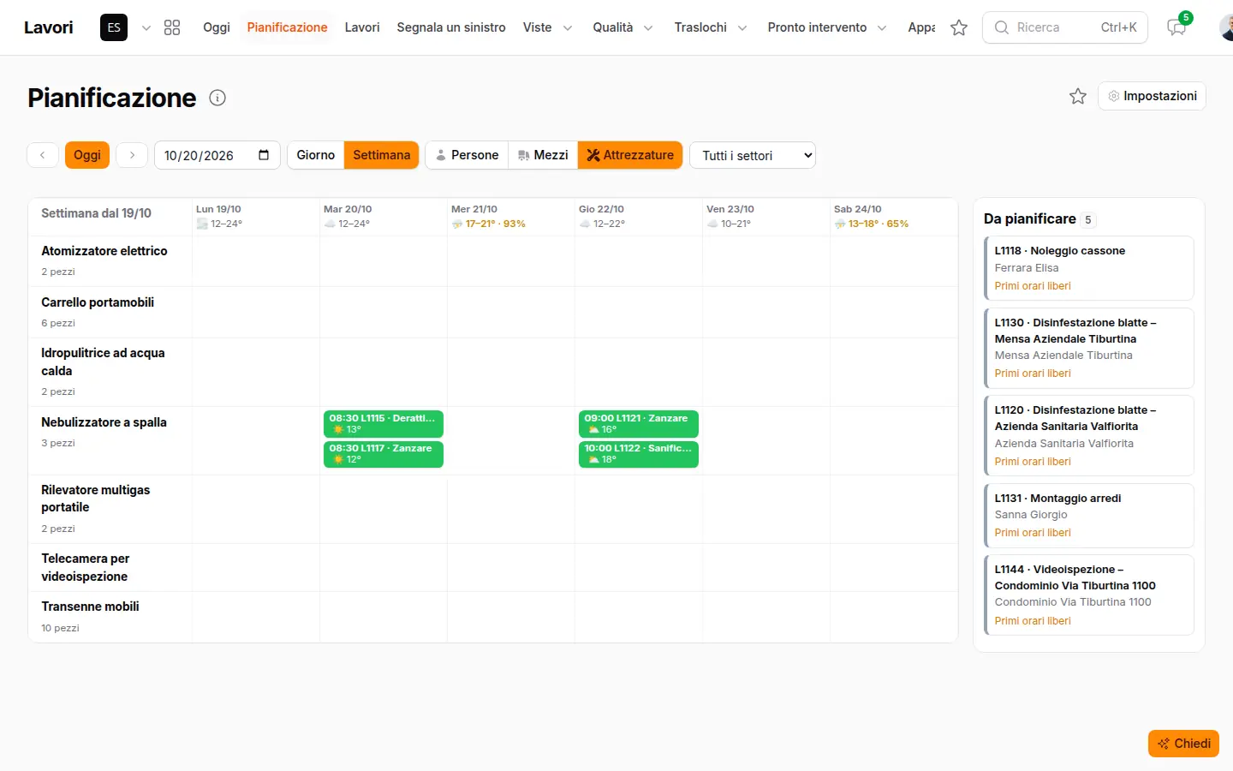1233x771 pixels.
Task: Open Impostazioni settings
Action: (1152, 96)
